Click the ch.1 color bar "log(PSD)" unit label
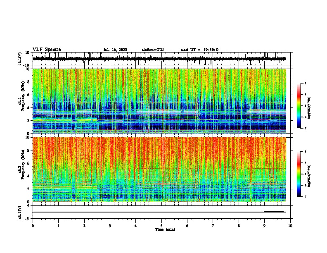 309,107
